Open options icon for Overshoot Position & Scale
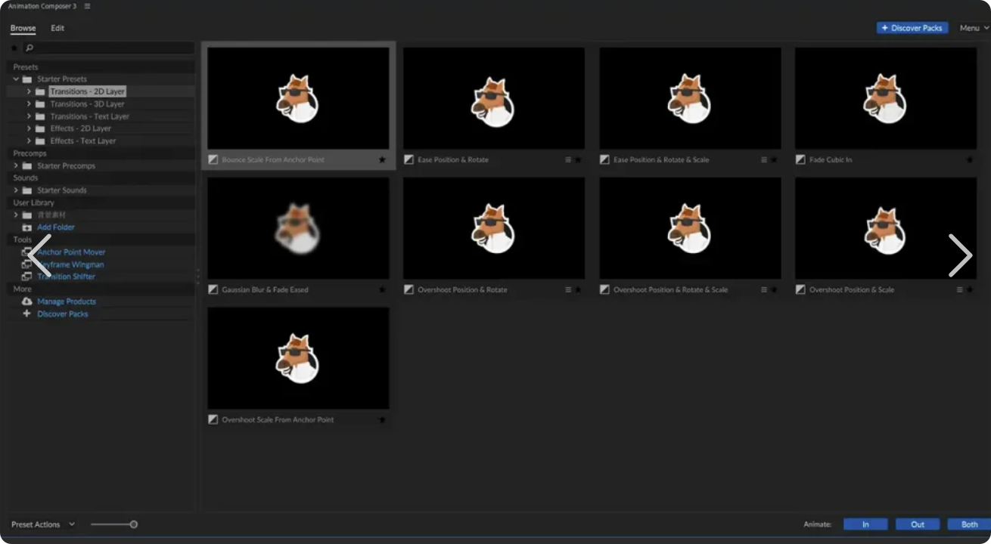 (x=960, y=290)
